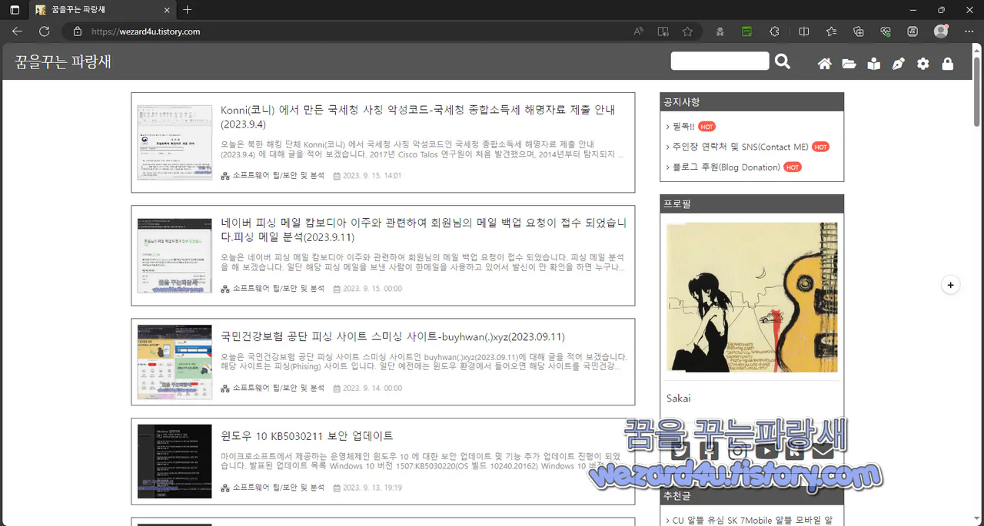Click thumbnail of the 국민건강보험 phishing post
This screenshot has width=984, height=526.
pyautogui.click(x=175, y=362)
